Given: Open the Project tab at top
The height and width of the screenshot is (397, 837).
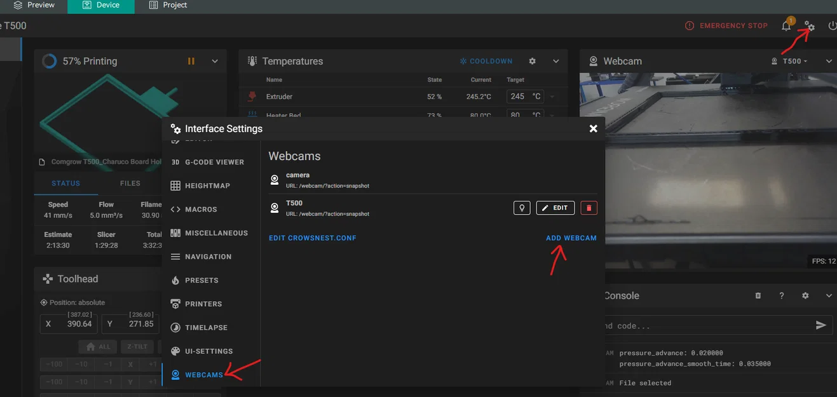Looking at the screenshot, I should click(168, 5).
